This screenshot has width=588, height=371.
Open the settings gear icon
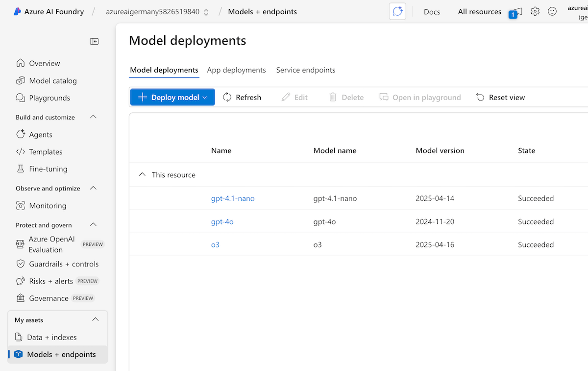point(535,12)
